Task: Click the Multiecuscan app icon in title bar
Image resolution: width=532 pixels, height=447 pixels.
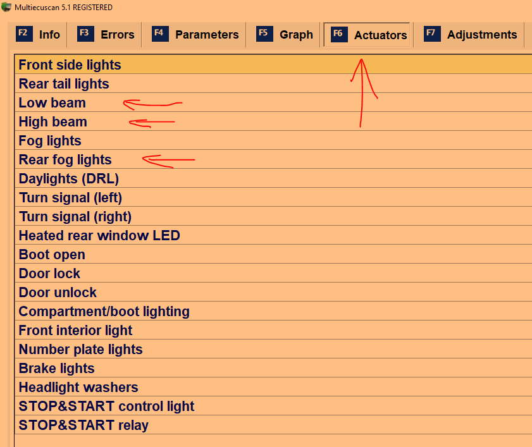Action: (6, 7)
